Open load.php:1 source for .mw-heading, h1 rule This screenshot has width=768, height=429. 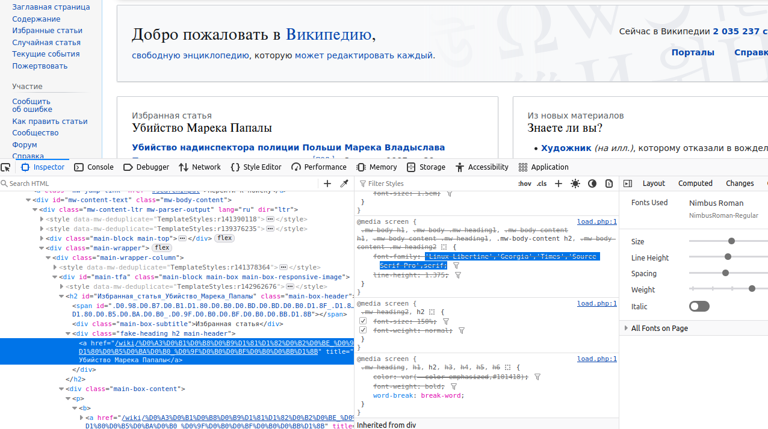(x=597, y=359)
